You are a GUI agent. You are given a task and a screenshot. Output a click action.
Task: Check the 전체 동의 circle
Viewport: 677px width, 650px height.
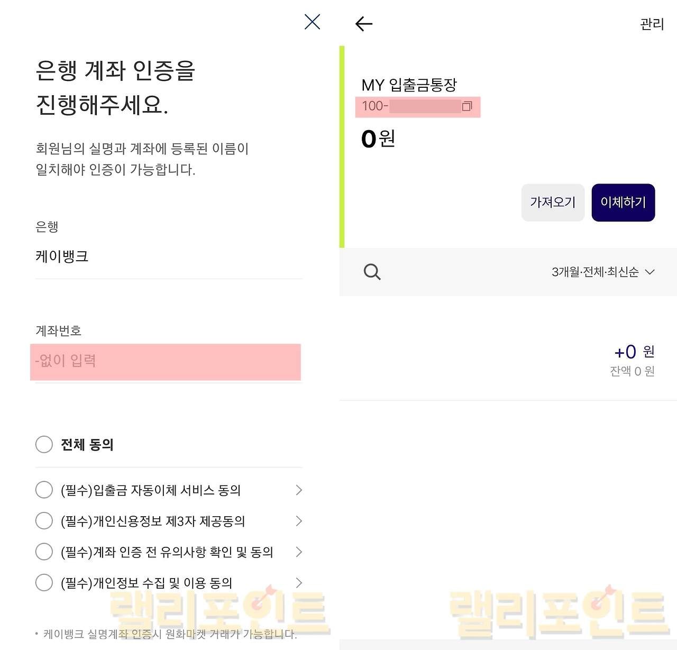[x=44, y=444]
